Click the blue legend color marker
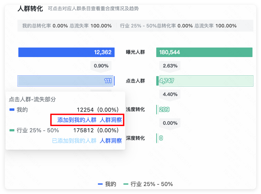 101,184
